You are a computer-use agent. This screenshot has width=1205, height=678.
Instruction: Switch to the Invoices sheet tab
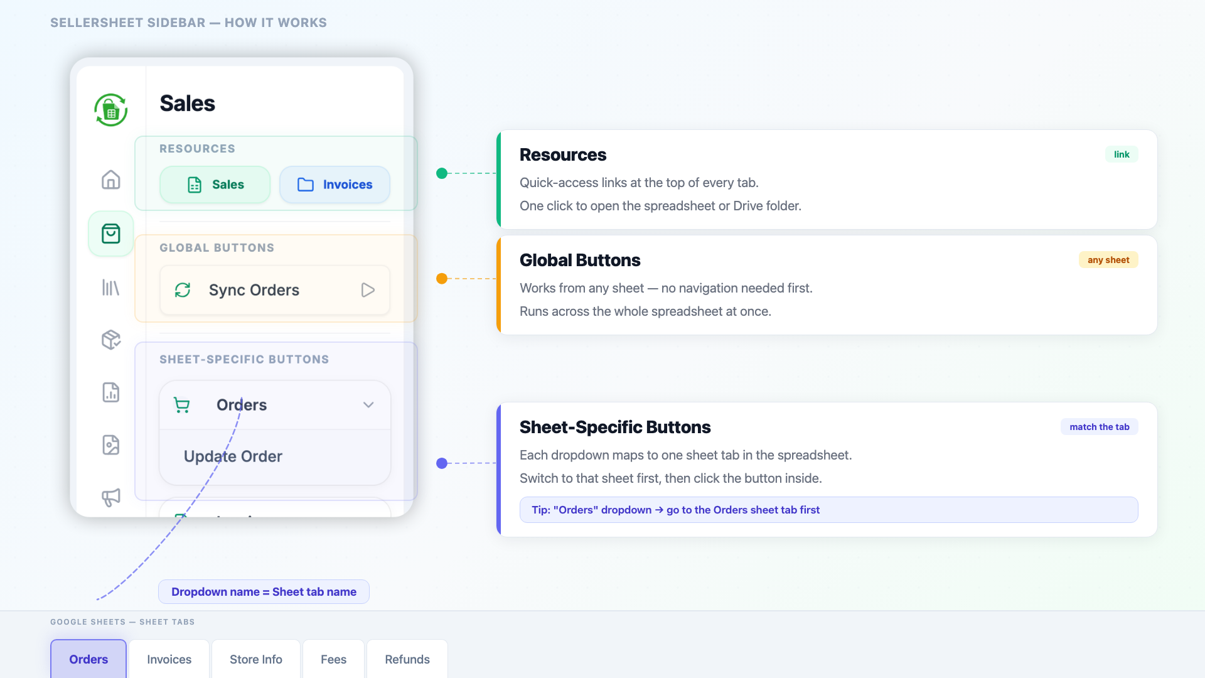(168, 659)
